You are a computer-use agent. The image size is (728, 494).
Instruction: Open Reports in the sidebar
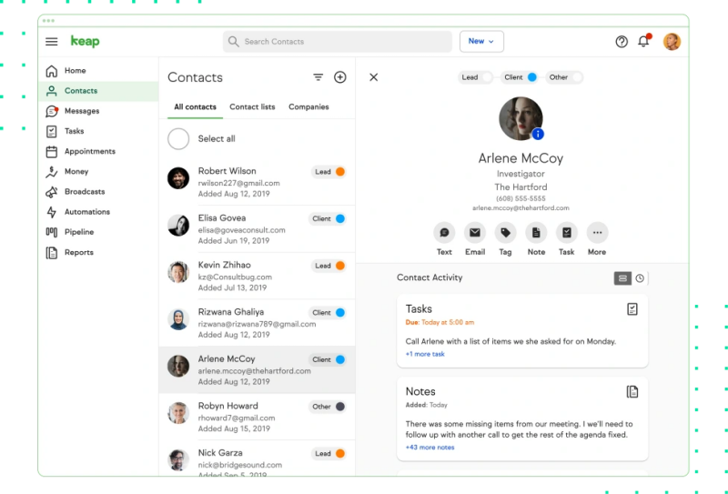(x=98, y=253)
